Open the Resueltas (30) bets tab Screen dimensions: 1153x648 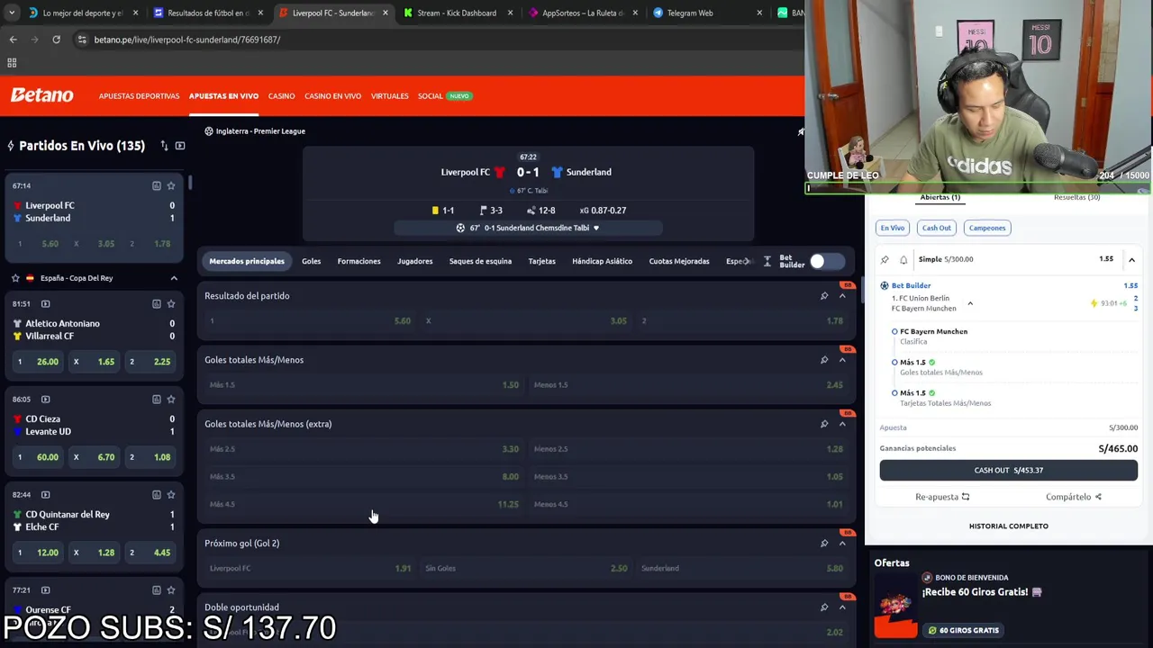point(1076,197)
